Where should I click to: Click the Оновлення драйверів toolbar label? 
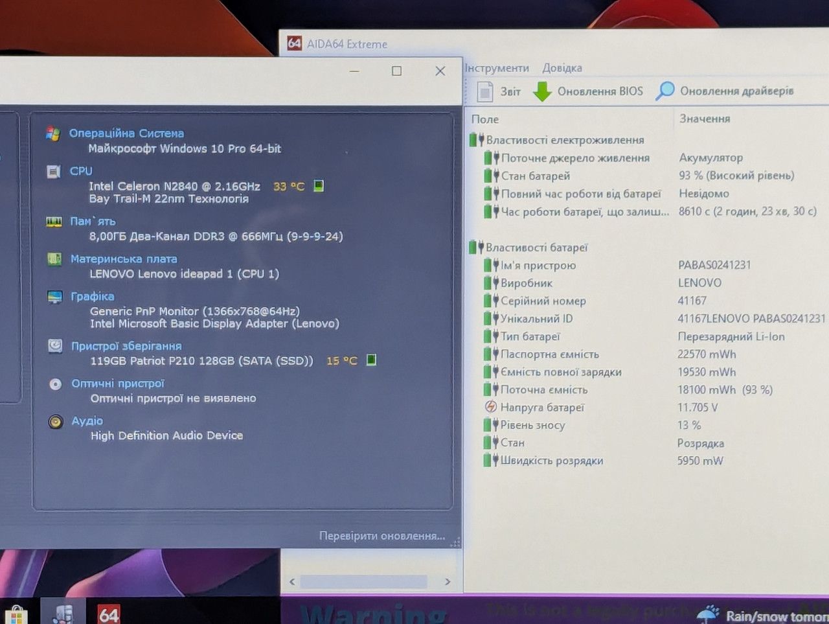coord(737,91)
